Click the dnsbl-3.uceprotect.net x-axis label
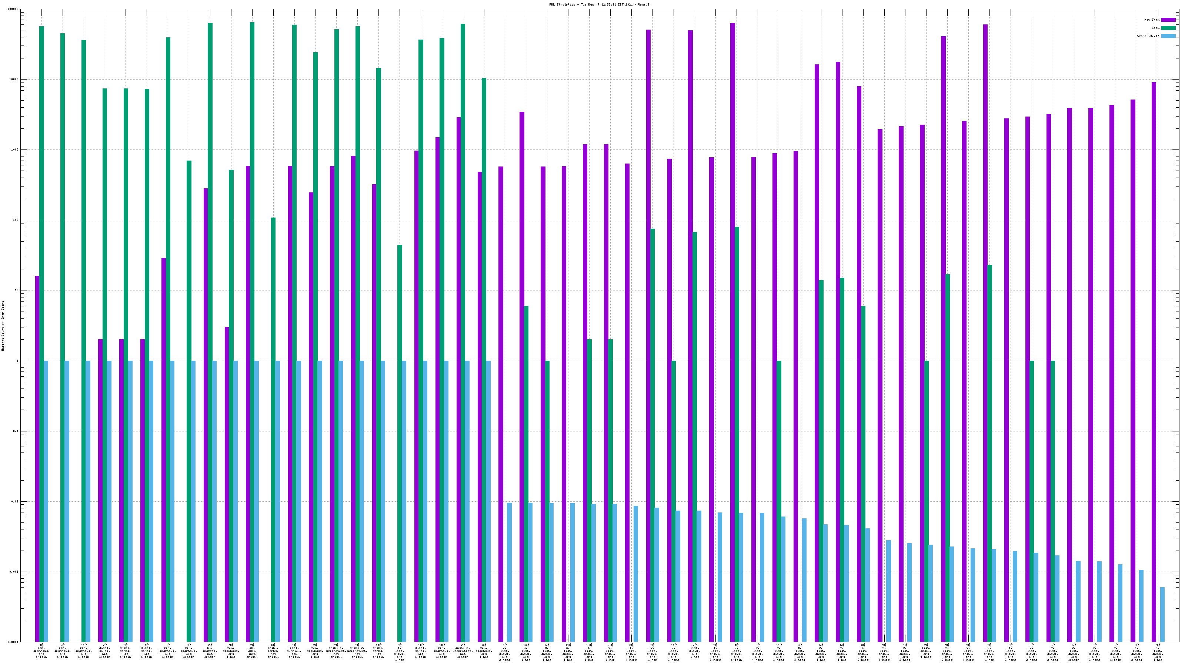The image size is (1185, 666). 462,651
